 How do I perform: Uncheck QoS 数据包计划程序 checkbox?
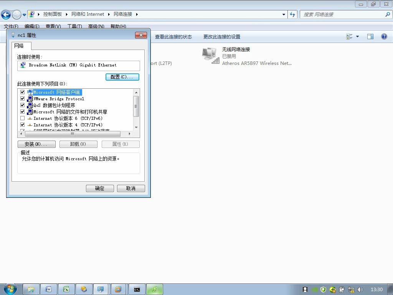(x=22, y=105)
